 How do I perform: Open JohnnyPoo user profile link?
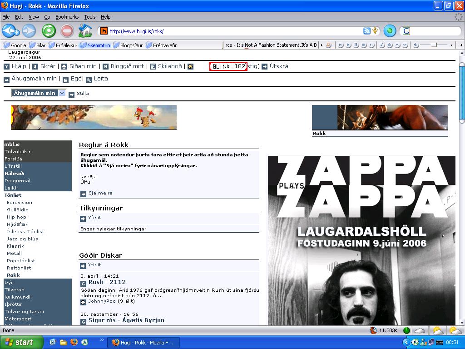pyautogui.click(x=102, y=301)
